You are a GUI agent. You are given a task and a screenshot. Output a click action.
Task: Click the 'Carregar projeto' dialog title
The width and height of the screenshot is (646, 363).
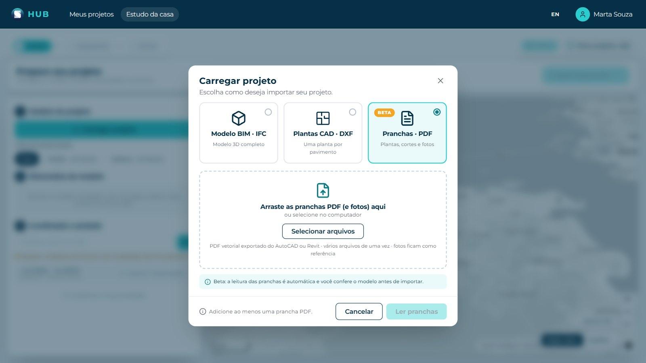(x=238, y=81)
